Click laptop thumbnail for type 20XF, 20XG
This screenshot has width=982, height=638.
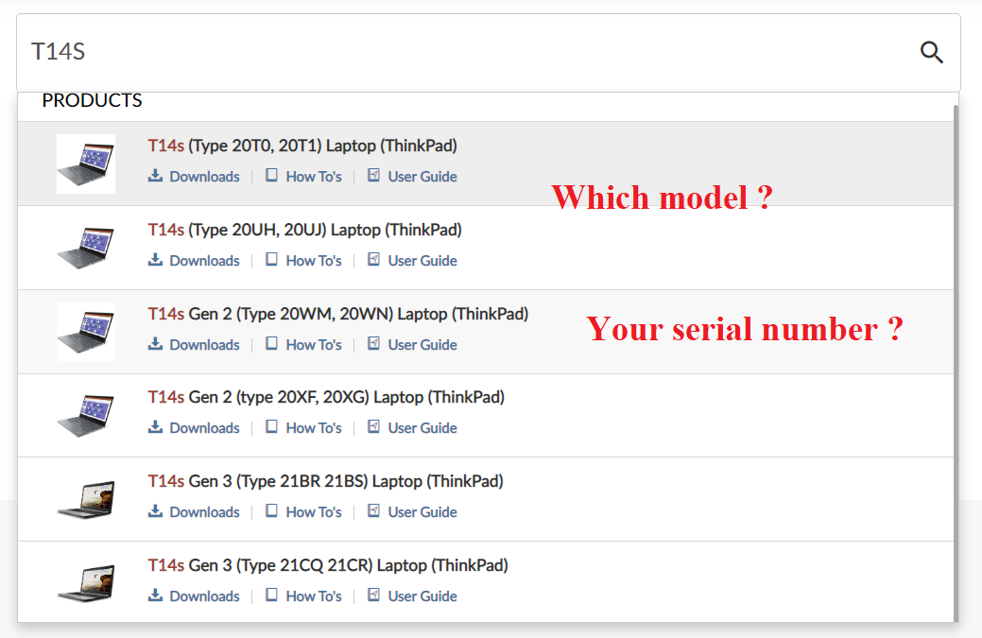pyautogui.click(x=86, y=415)
